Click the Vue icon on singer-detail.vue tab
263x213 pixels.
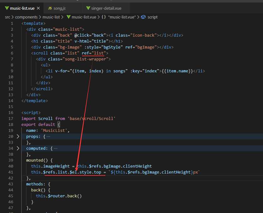click(x=88, y=8)
